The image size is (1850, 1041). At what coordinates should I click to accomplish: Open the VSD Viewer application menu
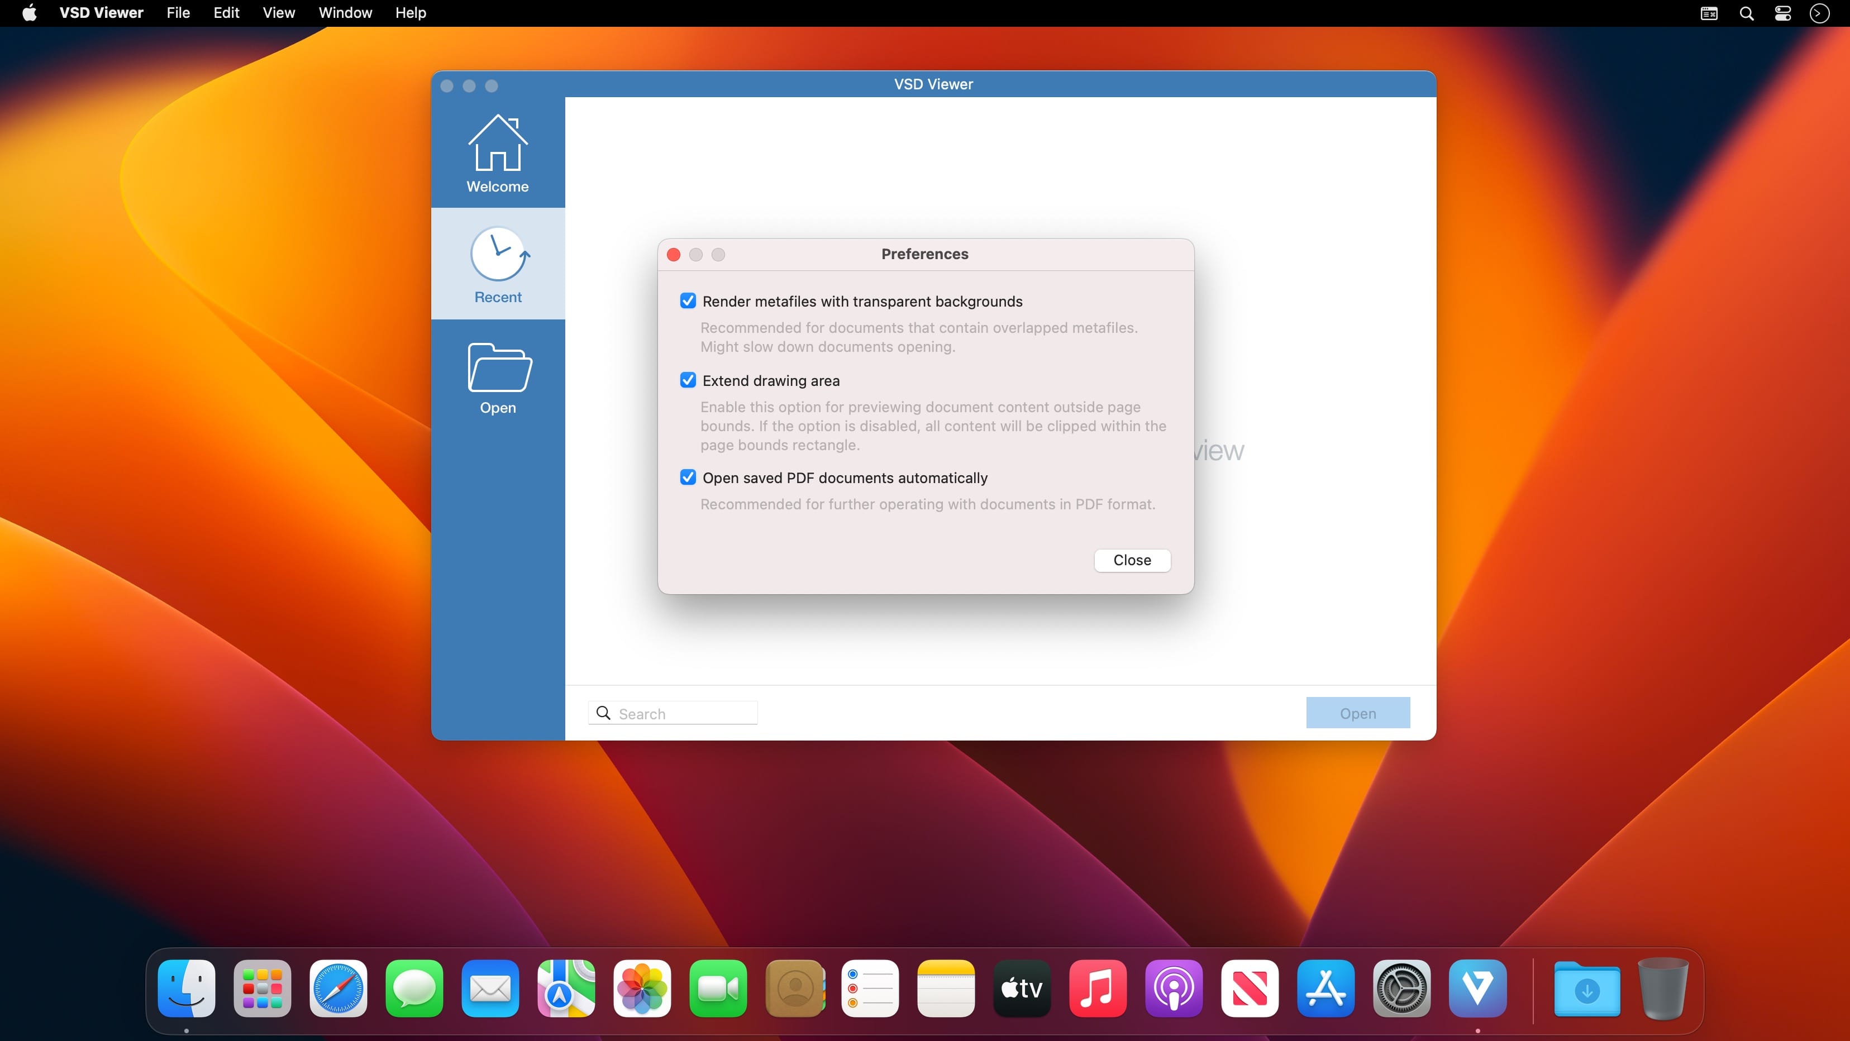pyautogui.click(x=101, y=13)
